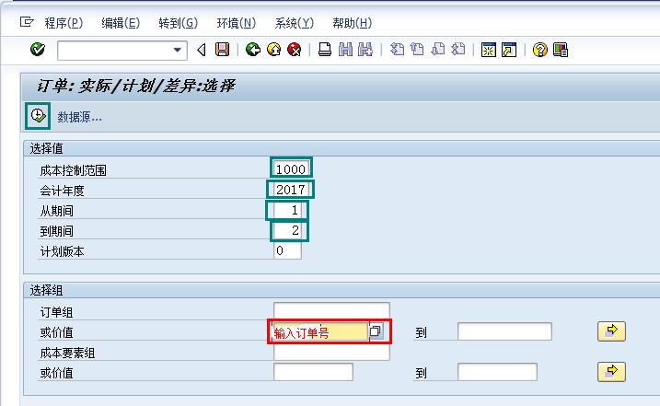Open Help with the question mark icon
The image size is (660, 406).
click(540, 50)
